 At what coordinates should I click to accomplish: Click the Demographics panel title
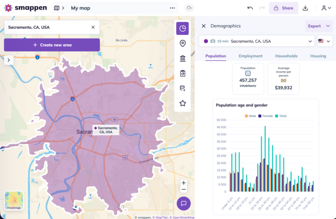tap(225, 26)
